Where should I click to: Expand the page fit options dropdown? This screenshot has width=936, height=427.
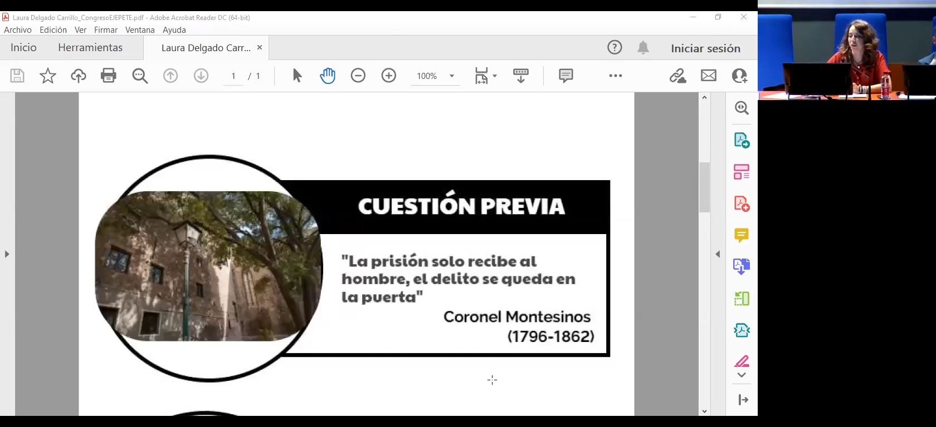click(485, 76)
